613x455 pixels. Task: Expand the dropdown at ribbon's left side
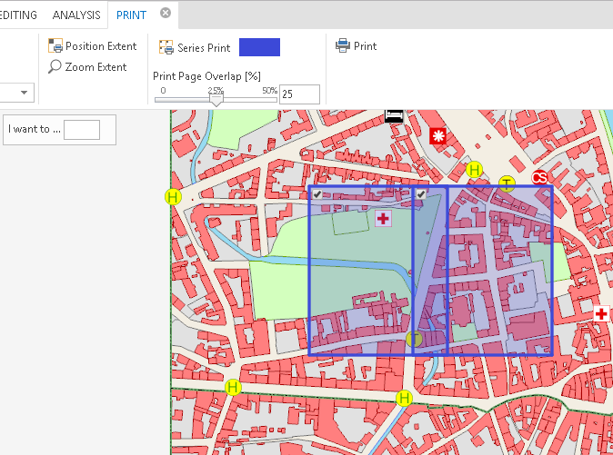[25, 93]
